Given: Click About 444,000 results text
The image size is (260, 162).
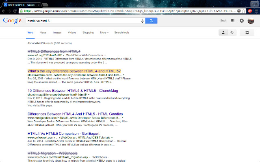Looking at the screenshot, I should 50,43.
